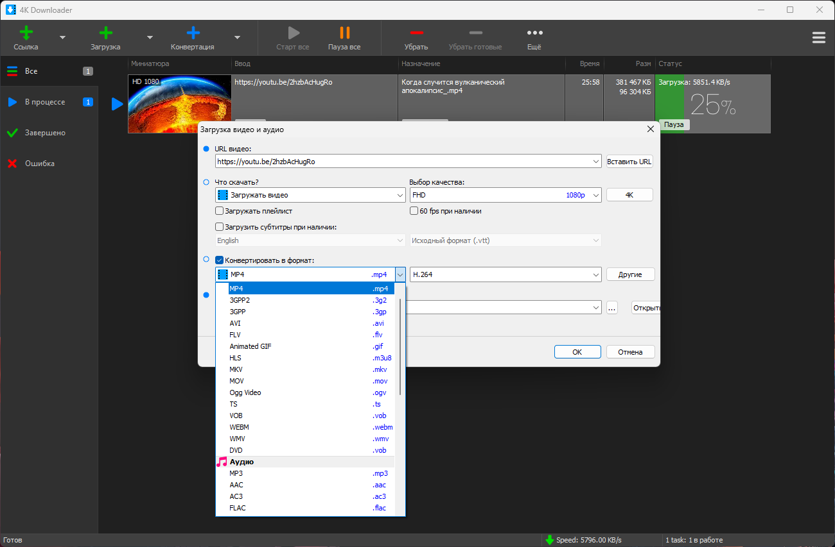Enable 60 fps при наличии checkbox
Viewport: 835px width, 547px height.
coord(414,211)
